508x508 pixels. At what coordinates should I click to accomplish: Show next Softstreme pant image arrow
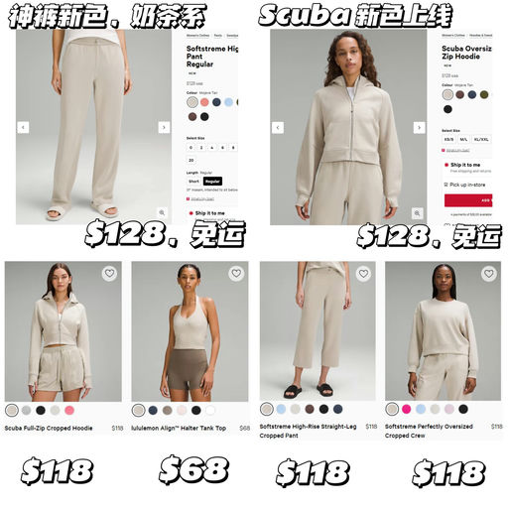coord(164,127)
